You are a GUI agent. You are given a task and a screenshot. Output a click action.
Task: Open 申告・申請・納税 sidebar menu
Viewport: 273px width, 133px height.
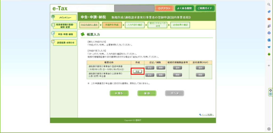pyautogui.click(x=65, y=34)
